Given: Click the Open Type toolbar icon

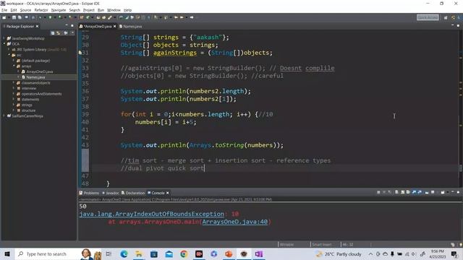Looking at the screenshot, I should (x=98, y=17).
